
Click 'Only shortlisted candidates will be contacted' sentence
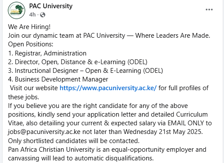coord(74,141)
